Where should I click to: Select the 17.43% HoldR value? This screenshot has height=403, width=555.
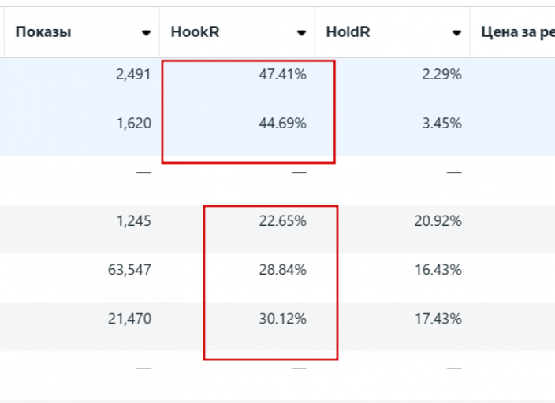(438, 319)
